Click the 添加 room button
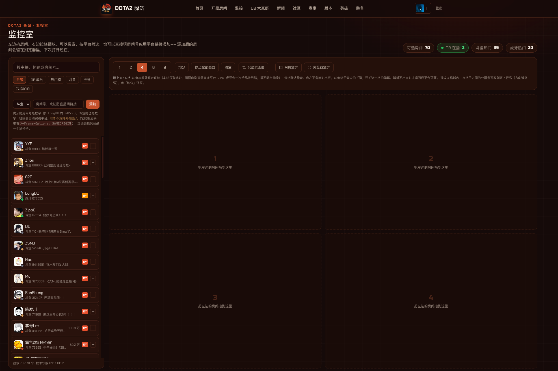 (x=93, y=104)
